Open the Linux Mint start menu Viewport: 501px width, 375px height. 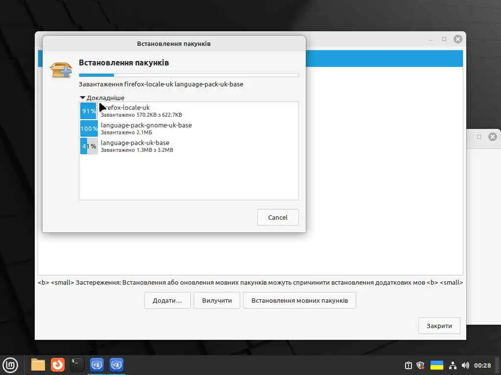pos(10,365)
